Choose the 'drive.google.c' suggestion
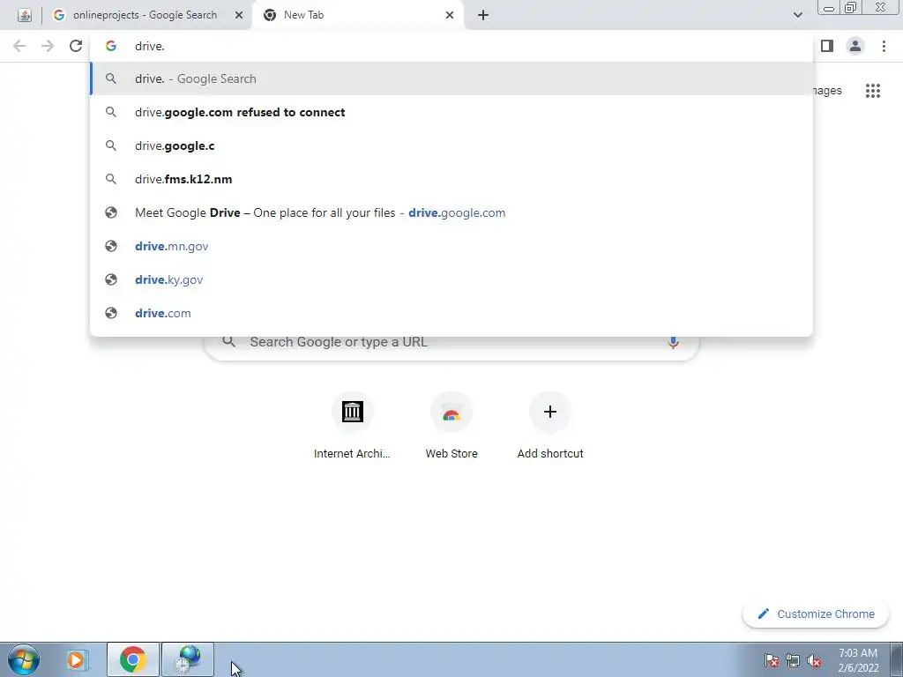 pos(451,145)
